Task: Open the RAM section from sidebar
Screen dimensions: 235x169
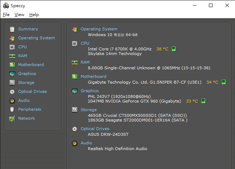Action: (22, 56)
